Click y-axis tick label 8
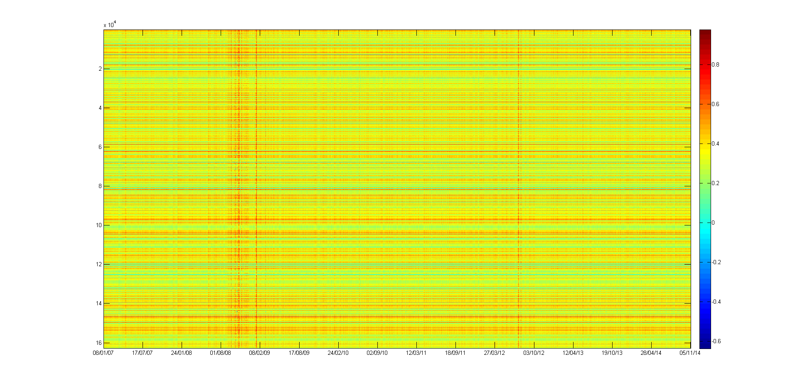Viewport: 795px width, 391px height. pos(100,186)
